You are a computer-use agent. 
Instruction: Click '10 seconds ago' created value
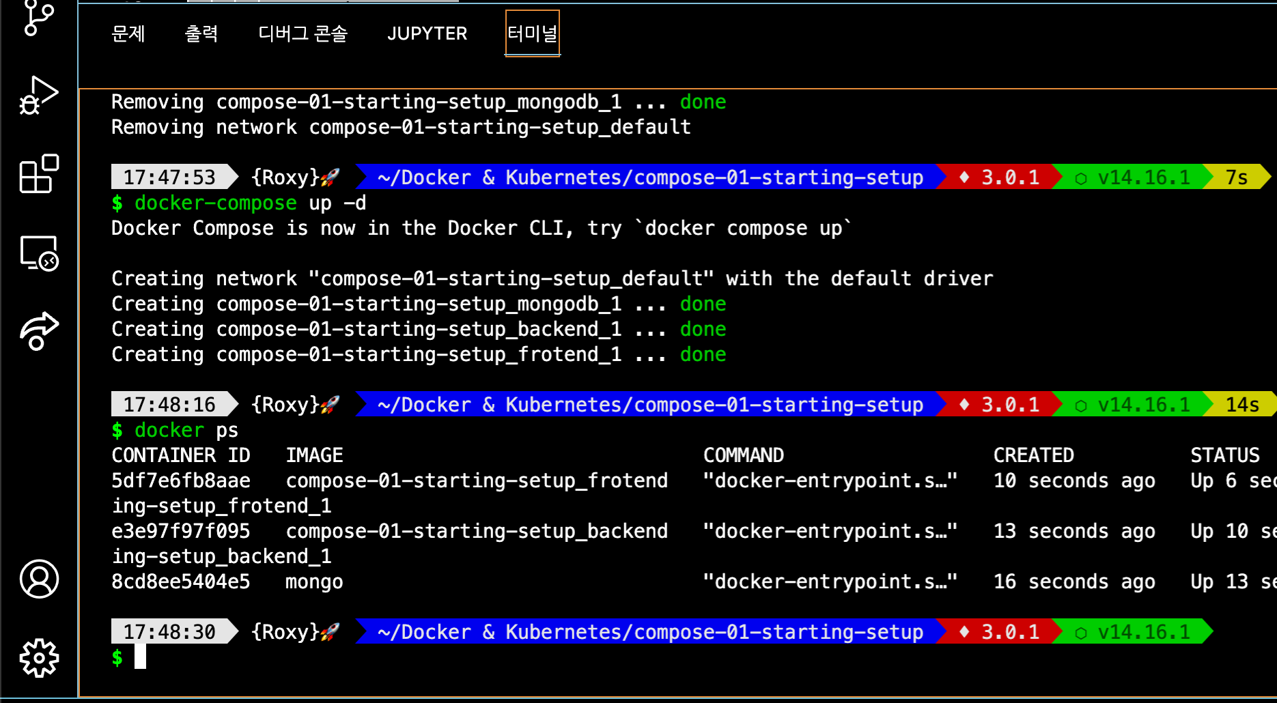pos(1074,480)
